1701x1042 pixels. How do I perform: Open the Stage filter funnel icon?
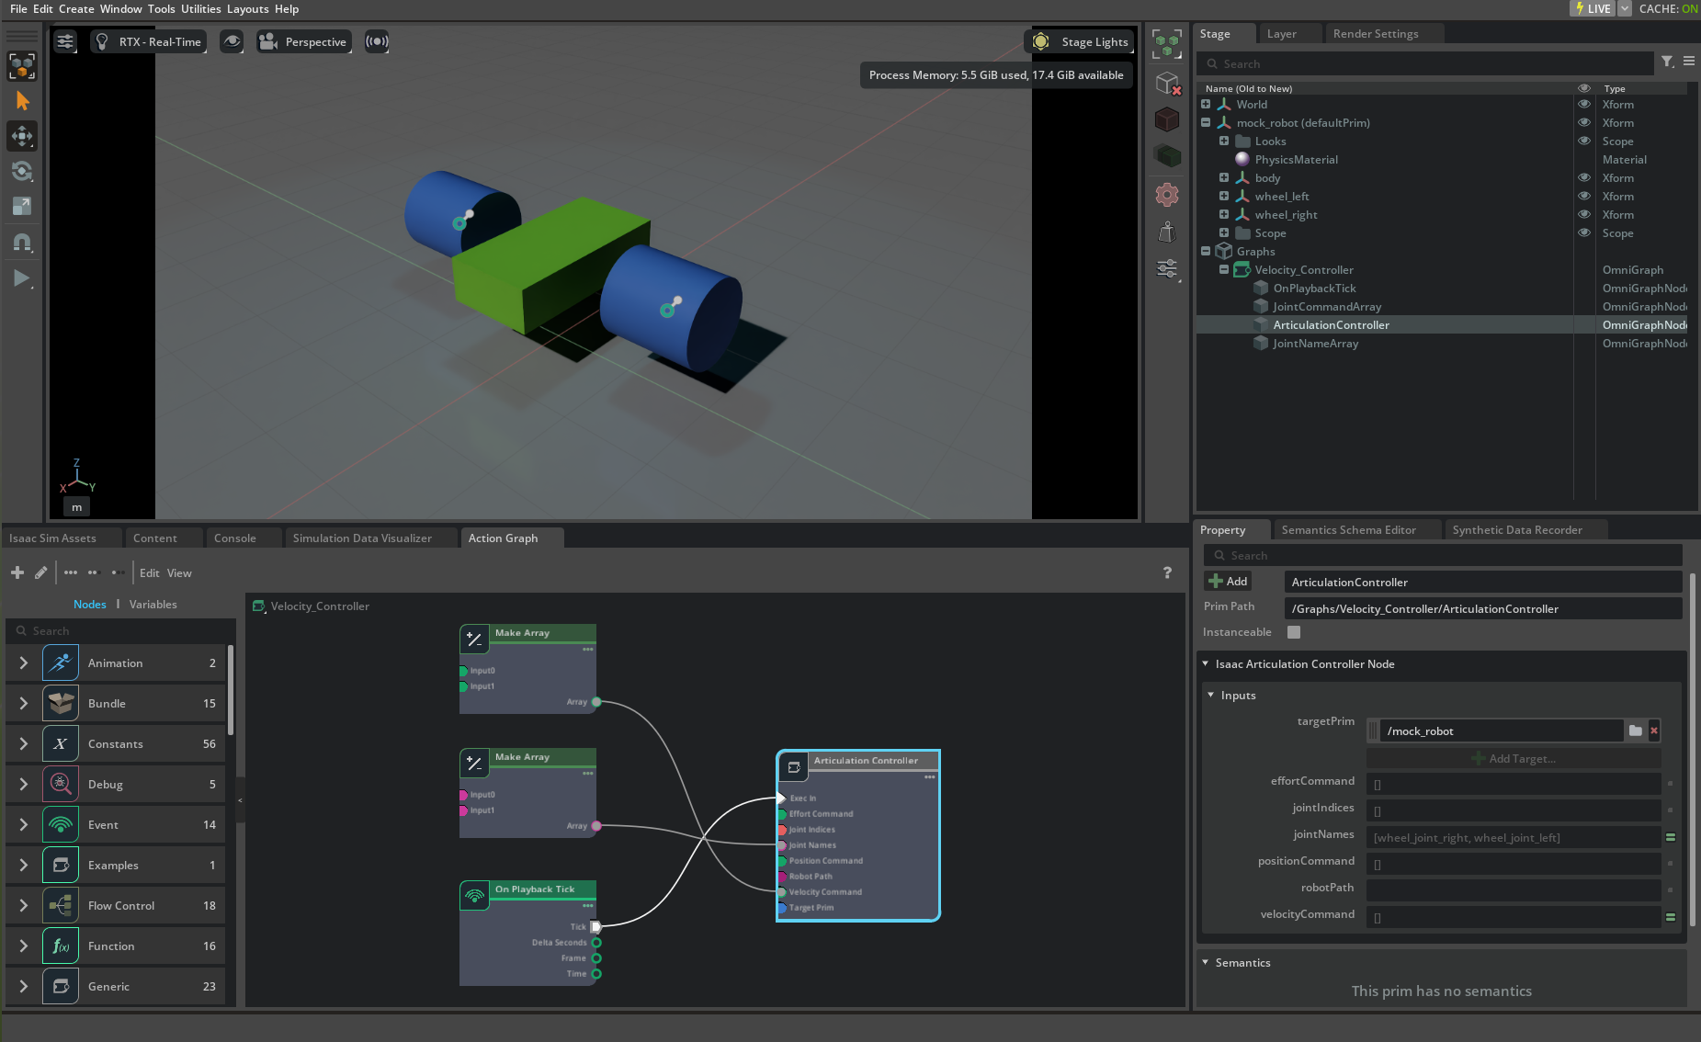click(x=1667, y=62)
